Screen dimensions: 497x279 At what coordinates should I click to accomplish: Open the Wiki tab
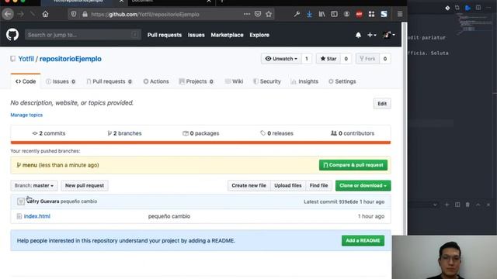234,81
